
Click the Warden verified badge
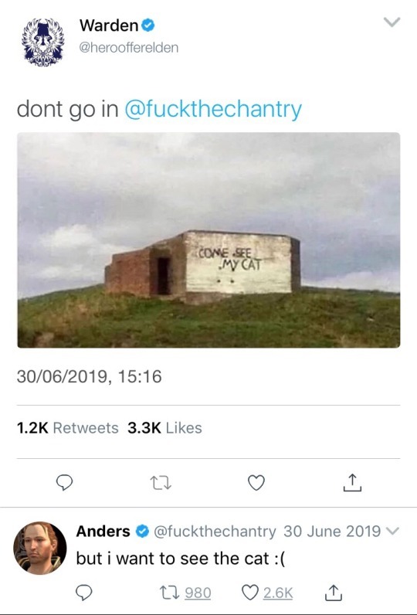point(147,25)
